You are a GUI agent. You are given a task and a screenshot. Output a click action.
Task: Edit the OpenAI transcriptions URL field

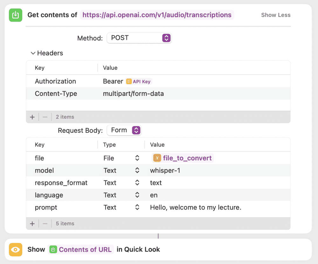[157, 15]
